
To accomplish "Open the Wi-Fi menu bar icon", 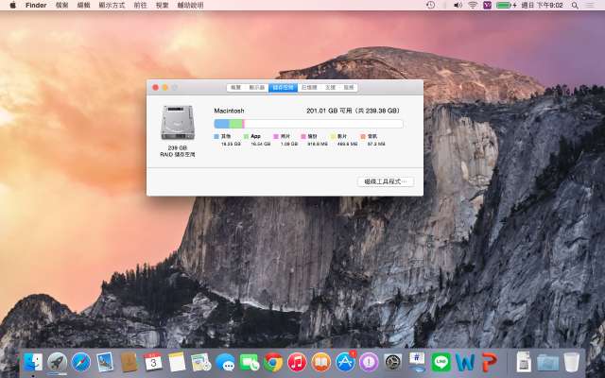I will click(473, 5).
